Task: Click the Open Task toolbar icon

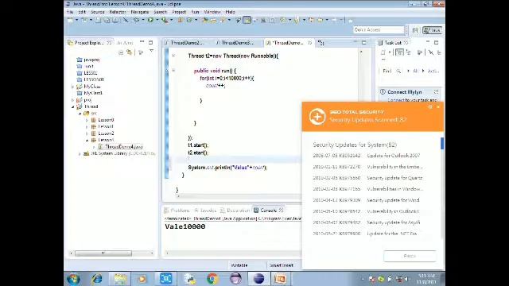Action: coord(213,20)
